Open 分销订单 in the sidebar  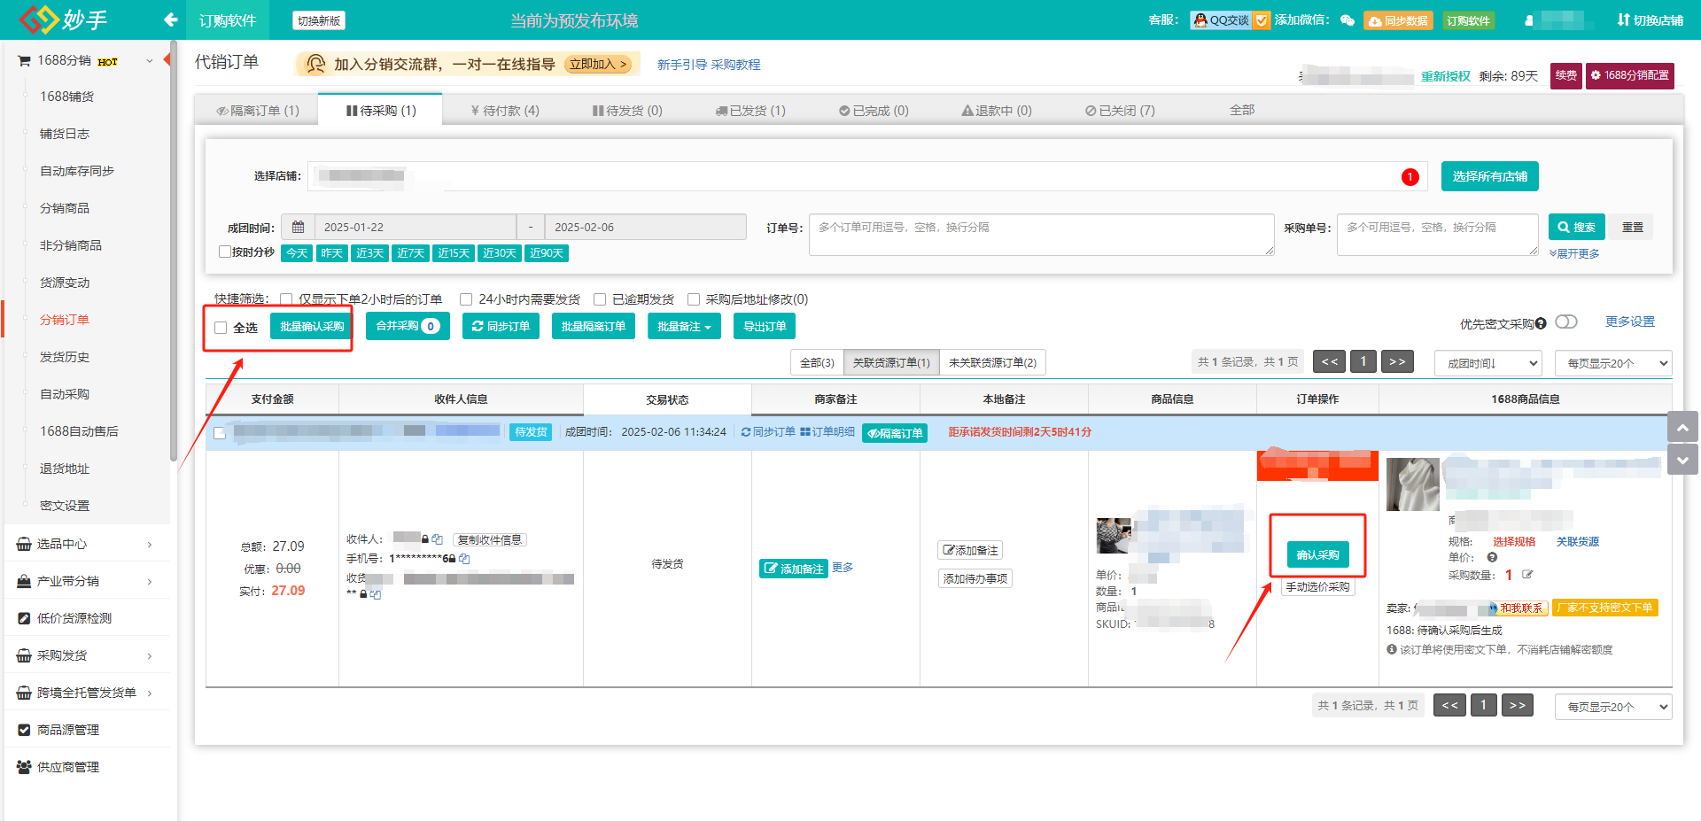point(65,320)
